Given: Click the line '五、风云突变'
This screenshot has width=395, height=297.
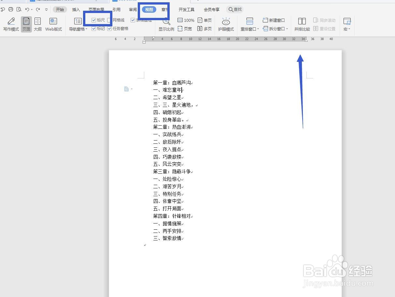Looking at the screenshot, I should [x=167, y=164].
